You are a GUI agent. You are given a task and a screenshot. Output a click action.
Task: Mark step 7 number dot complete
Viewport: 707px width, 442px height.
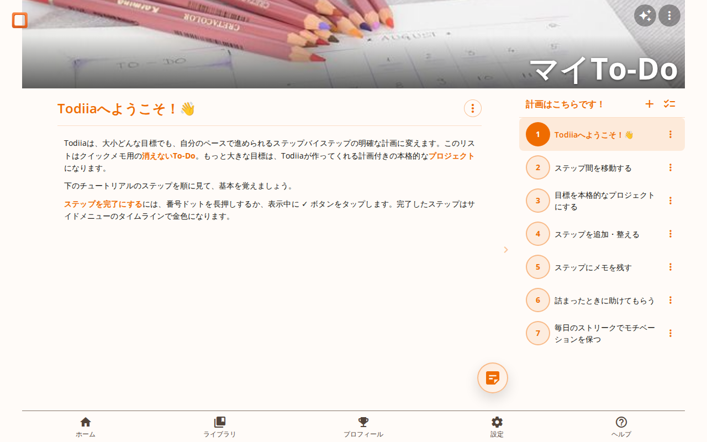[538, 333]
